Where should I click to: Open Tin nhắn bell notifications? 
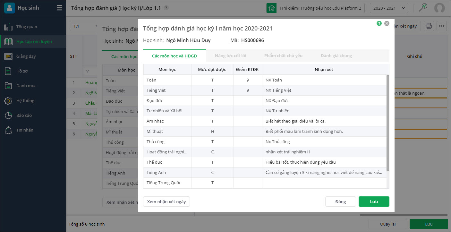(x=8, y=130)
